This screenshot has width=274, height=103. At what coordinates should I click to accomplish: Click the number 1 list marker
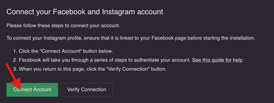pyautogui.click(x=15, y=51)
